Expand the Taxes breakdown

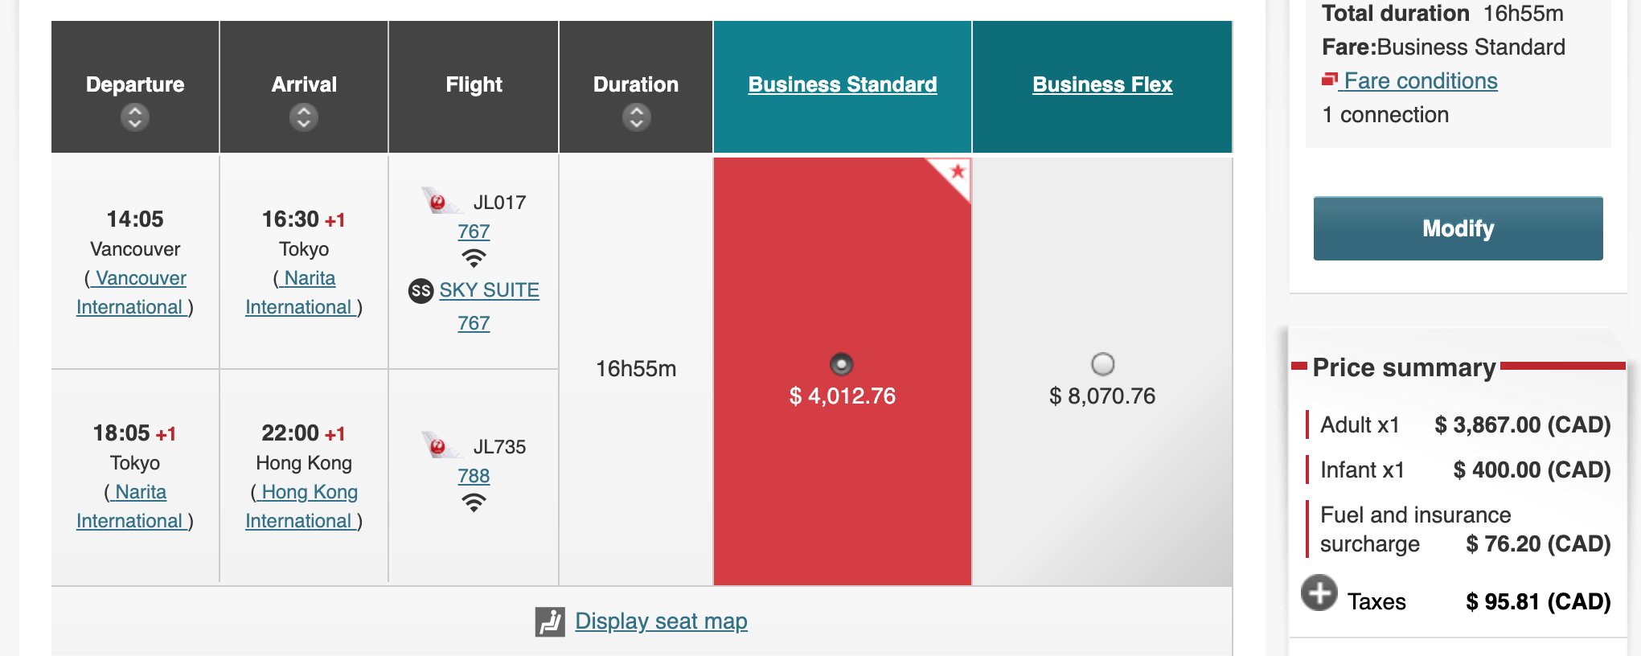pyautogui.click(x=1319, y=593)
